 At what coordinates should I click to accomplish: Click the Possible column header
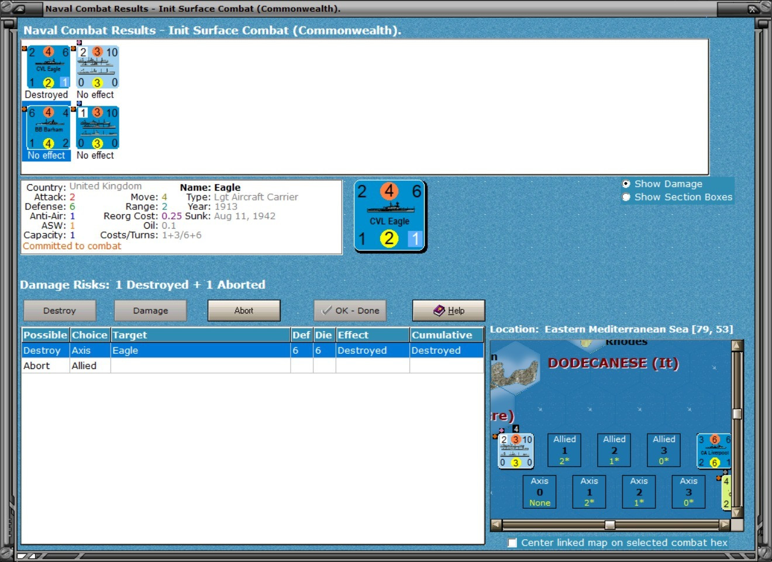(x=46, y=335)
